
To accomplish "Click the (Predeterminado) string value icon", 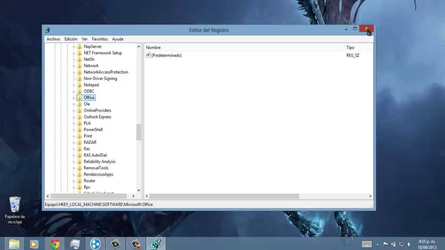I will click(x=148, y=55).
